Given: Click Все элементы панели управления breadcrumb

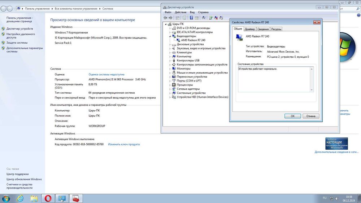Looking at the screenshot, I should pos(76,9).
